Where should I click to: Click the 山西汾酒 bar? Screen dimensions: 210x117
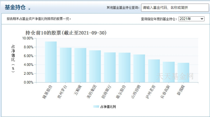139,68
